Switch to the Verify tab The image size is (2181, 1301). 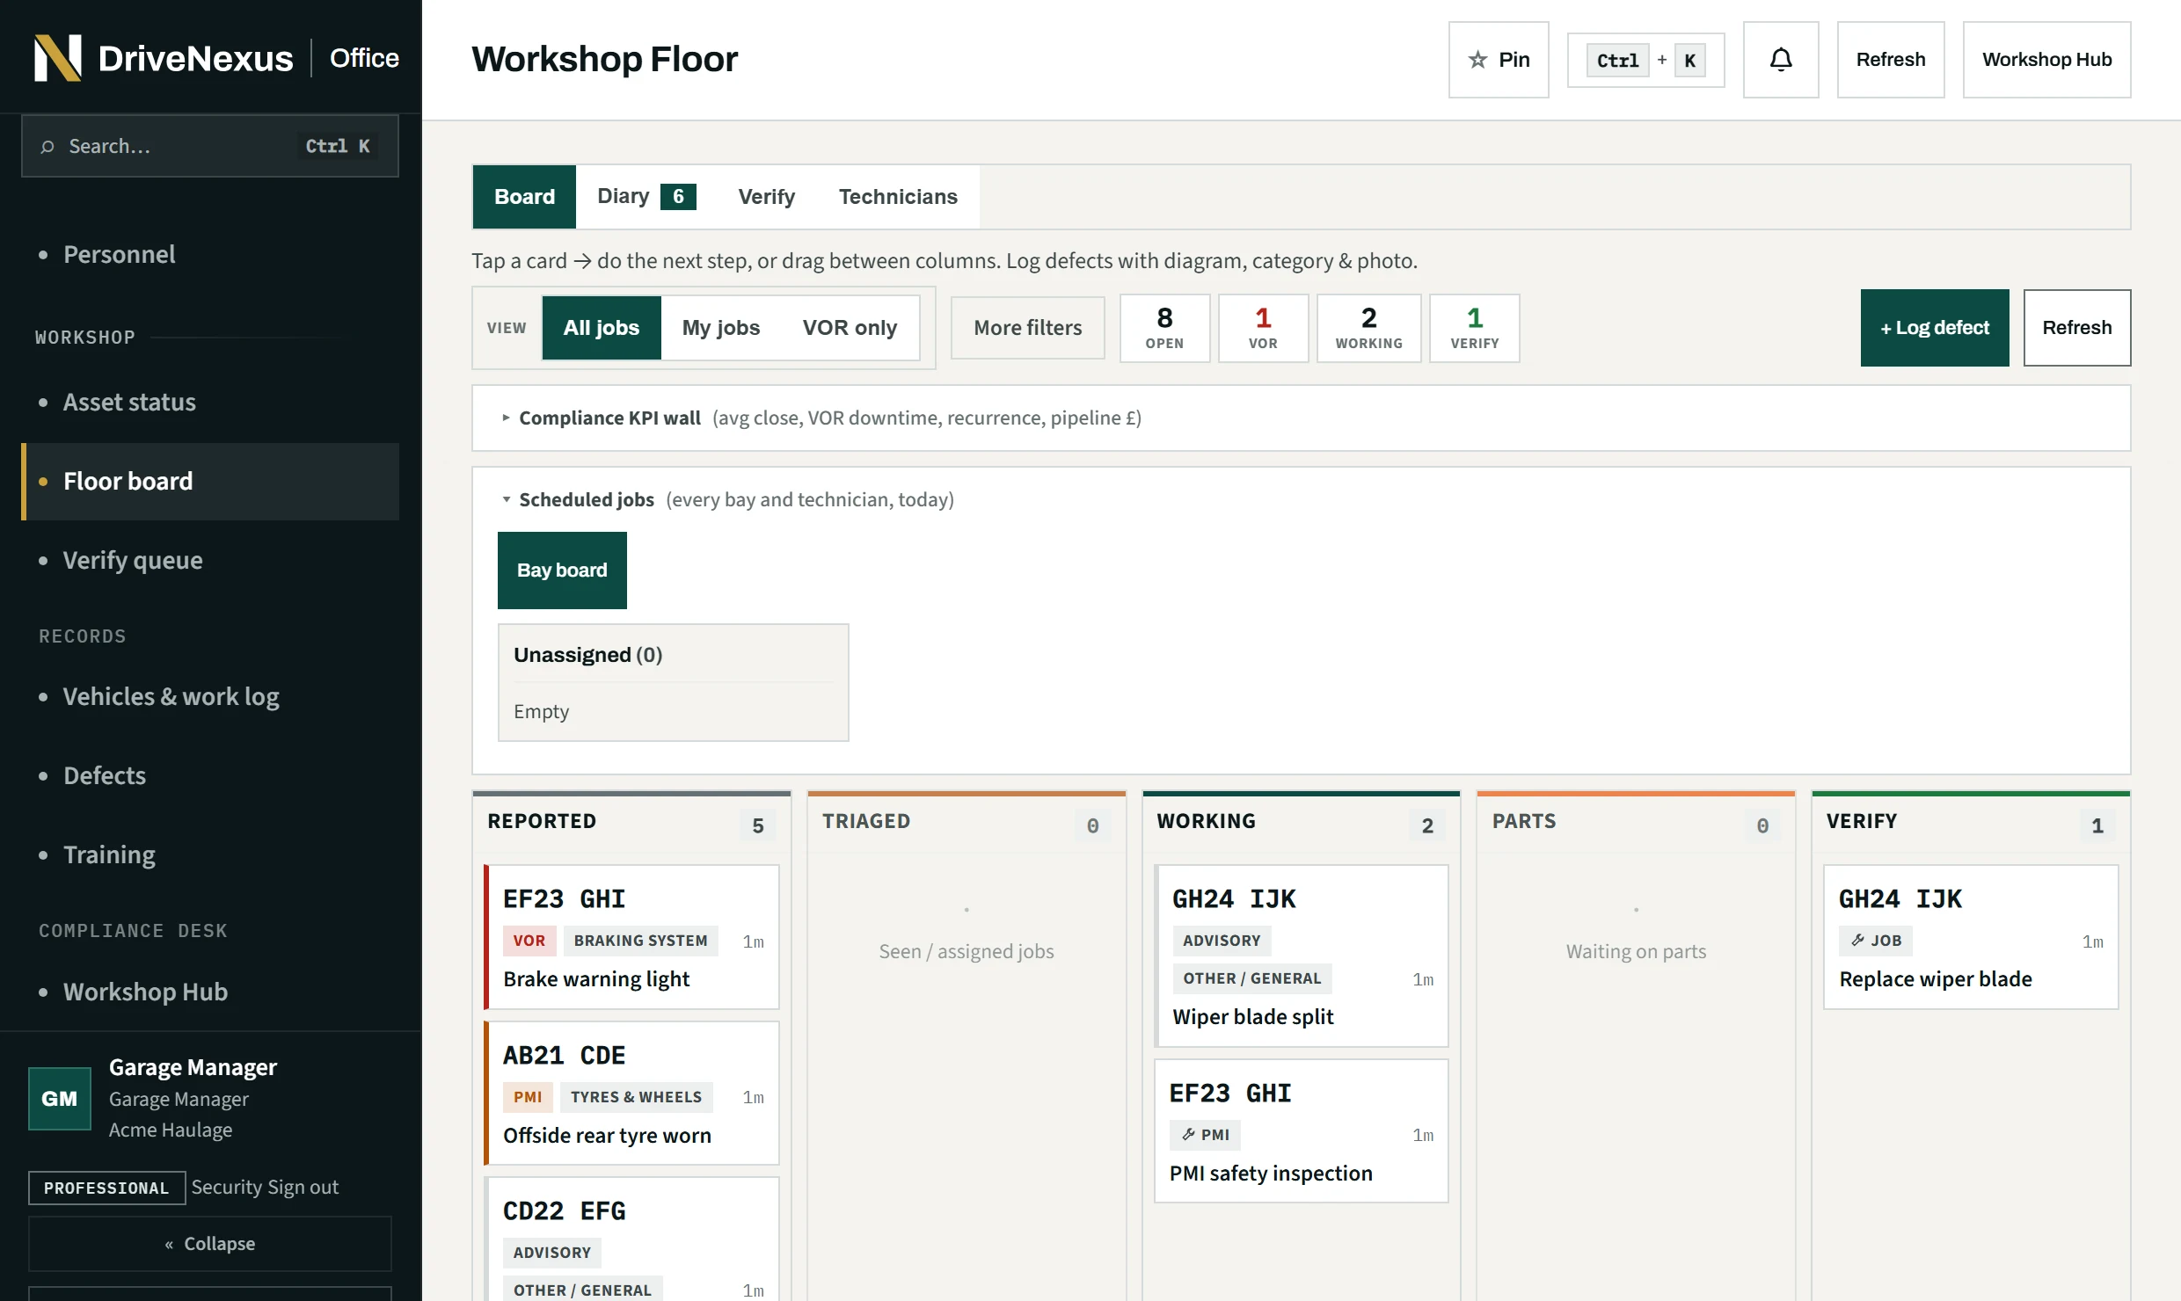coord(766,197)
